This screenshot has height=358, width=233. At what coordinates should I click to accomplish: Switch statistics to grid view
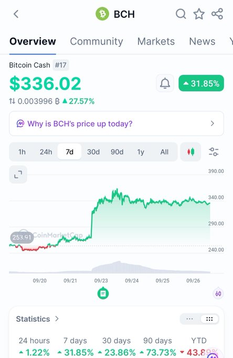[x=209, y=319]
